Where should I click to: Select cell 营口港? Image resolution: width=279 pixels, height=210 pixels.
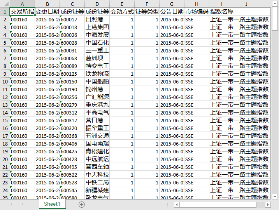point(97,121)
